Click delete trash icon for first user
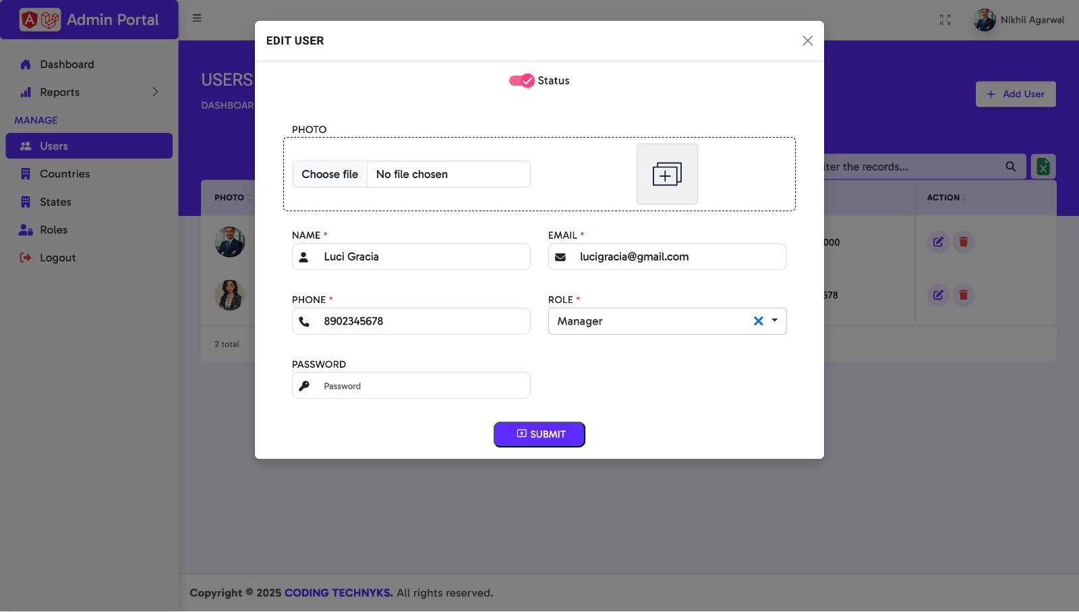The width and height of the screenshot is (1079, 612). coord(964,242)
